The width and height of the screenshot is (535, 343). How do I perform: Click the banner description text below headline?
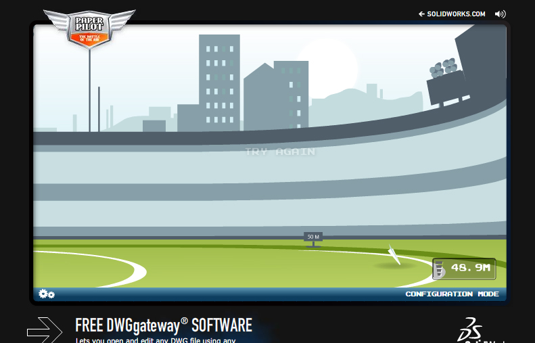(x=156, y=340)
